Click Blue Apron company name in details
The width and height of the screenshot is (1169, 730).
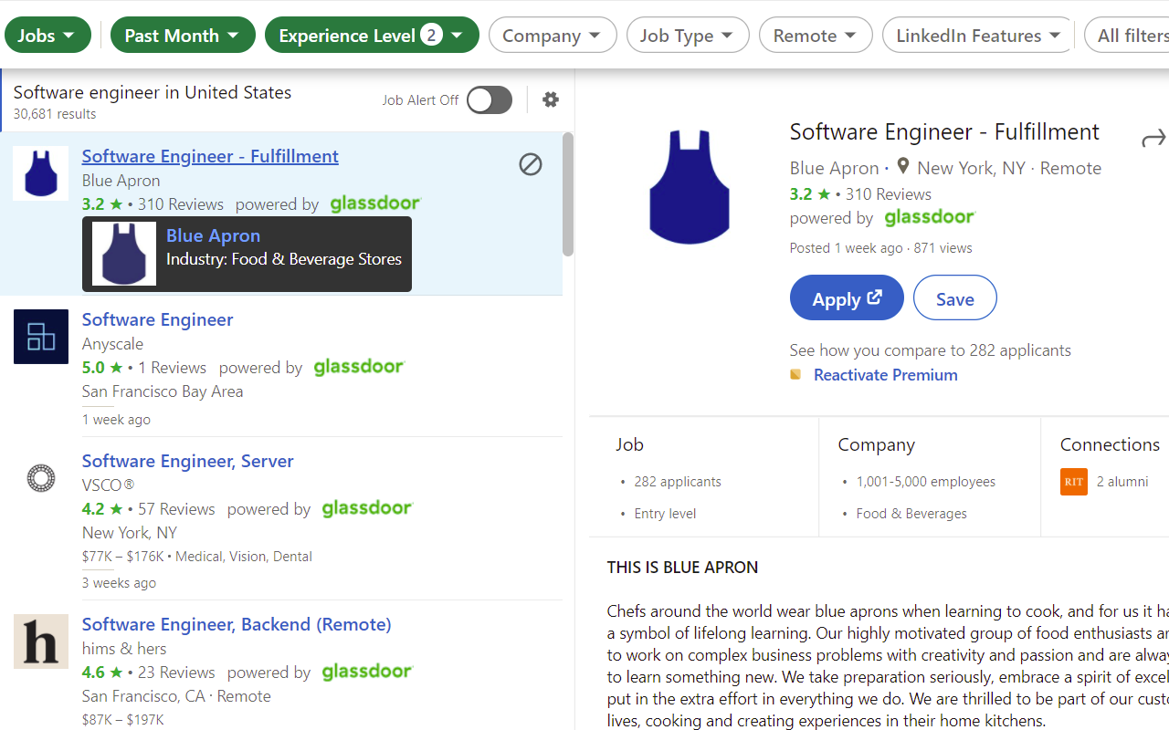834,168
